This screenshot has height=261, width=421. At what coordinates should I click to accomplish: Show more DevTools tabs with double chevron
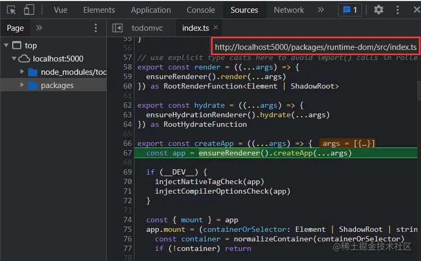pyautogui.click(x=321, y=10)
